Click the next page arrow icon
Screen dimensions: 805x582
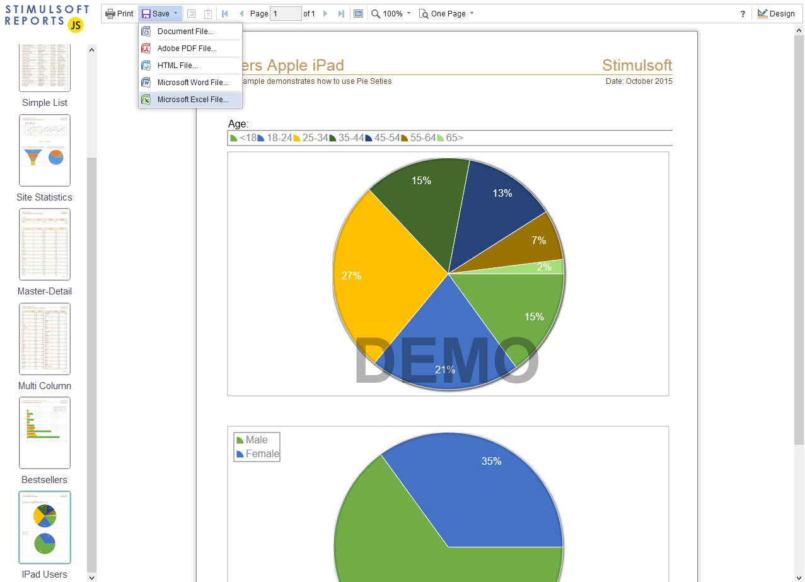[x=325, y=13]
